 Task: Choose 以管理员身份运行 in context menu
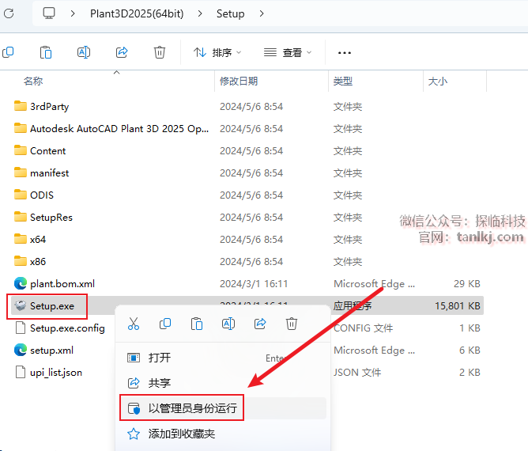(x=223, y=408)
